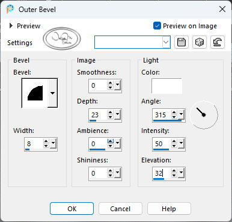Increase Width value with up arrow
The width and height of the screenshot is (232, 222).
(x=46, y=141)
